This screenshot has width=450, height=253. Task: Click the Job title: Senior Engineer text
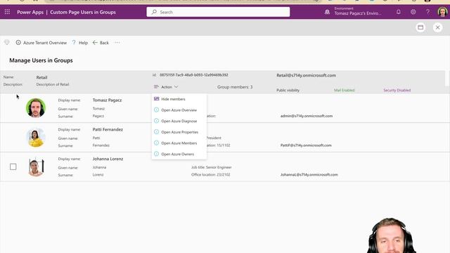211,167
